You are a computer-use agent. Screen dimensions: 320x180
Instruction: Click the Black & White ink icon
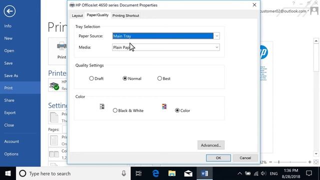click(102, 106)
